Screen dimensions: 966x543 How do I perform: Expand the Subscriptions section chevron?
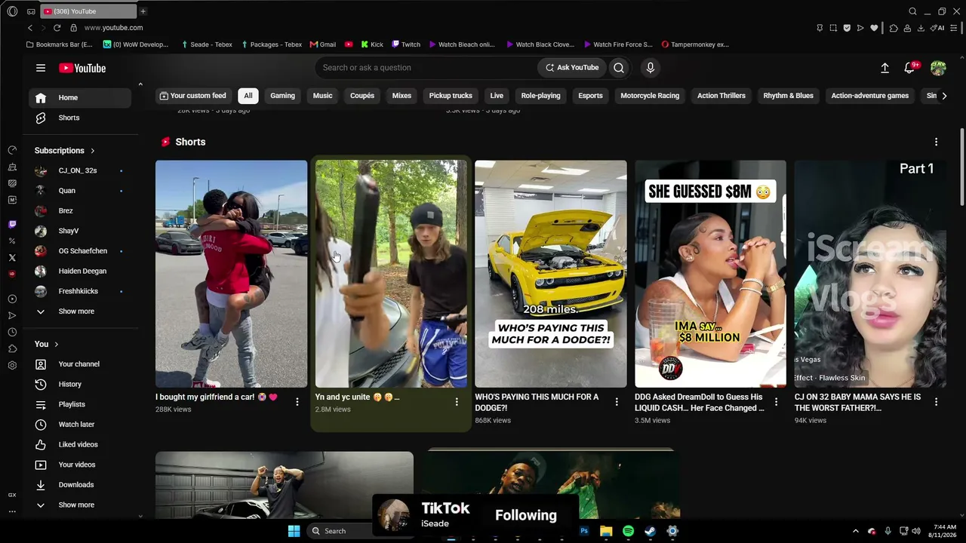(x=93, y=151)
